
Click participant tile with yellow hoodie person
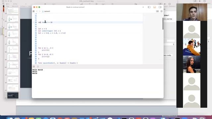(192, 47)
